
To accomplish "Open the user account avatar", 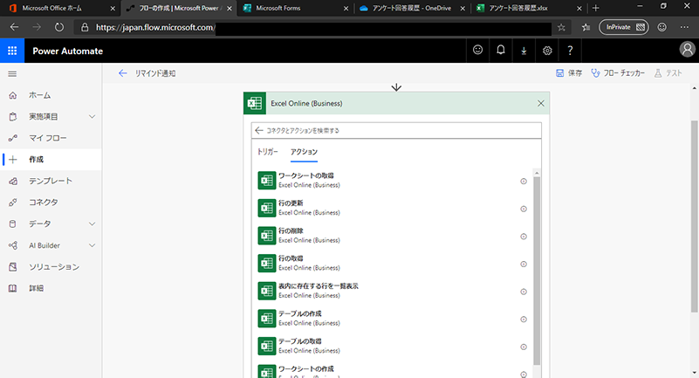I will point(687,50).
